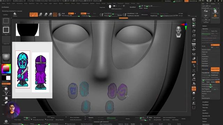Open the Preferences menu
Image resolution: width=223 pixels, height=125 pixels.
(x=85, y=3)
